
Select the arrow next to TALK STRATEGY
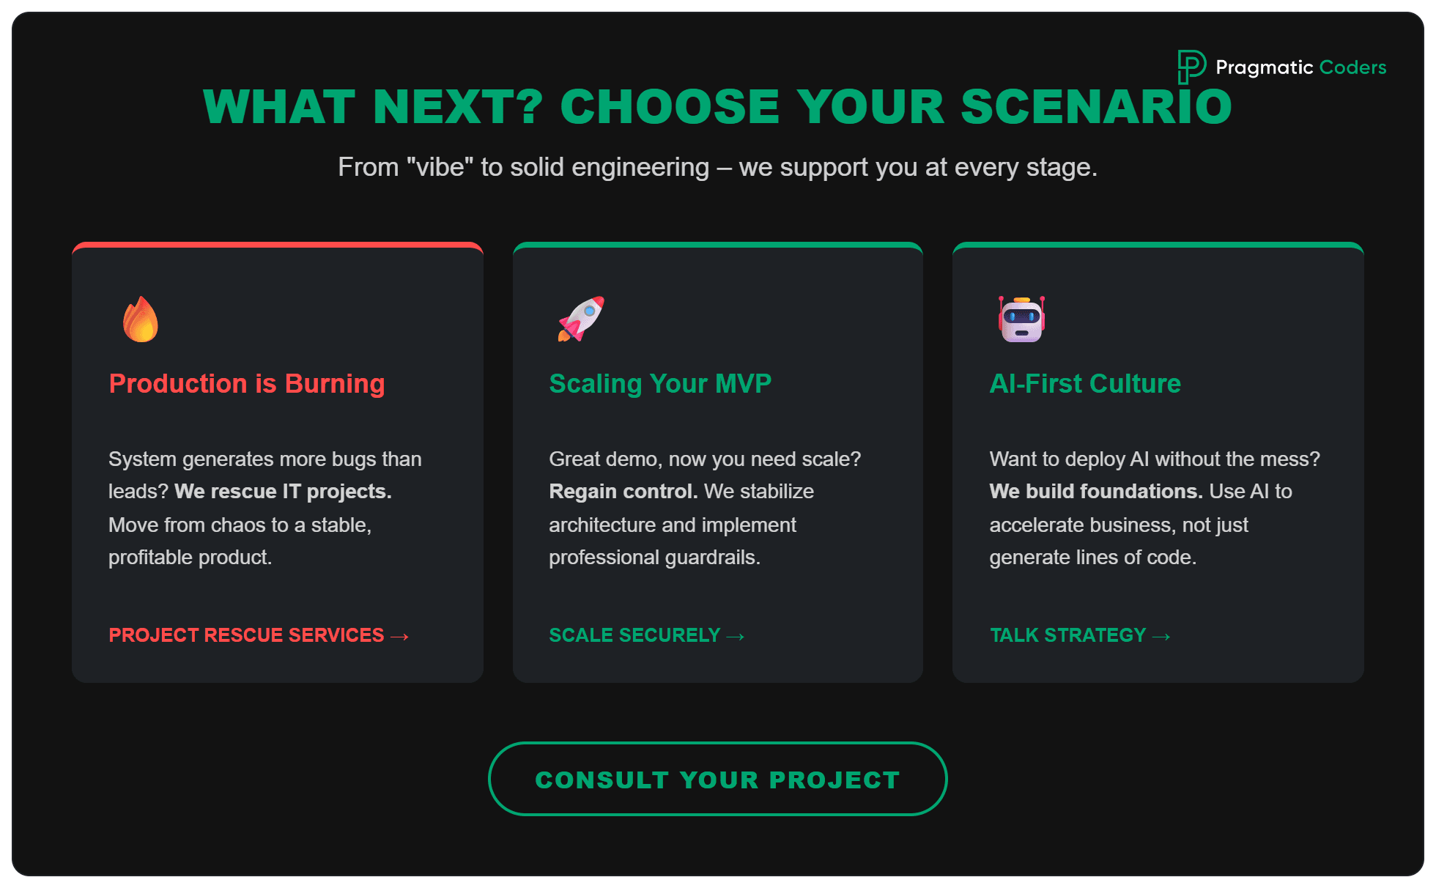click(x=1163, y=636)
